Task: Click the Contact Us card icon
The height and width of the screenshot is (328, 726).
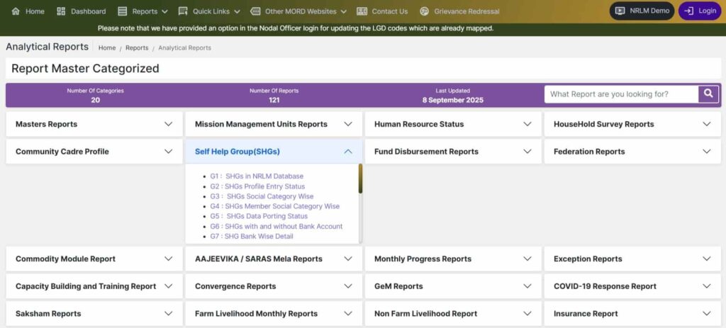Action: (x=362, y=11)
